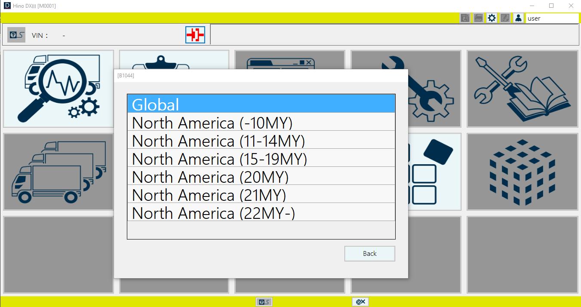The image size is (581, 307).
Task: Open the multiple trucks fleet tile
Action: tap(58, 172)
